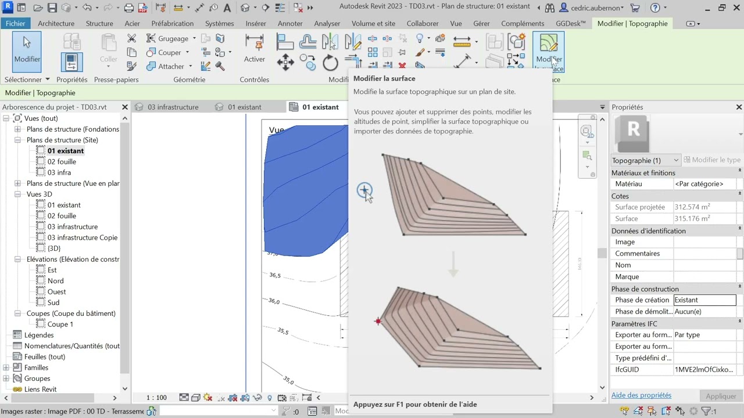
Task: Expand the Familles tree node
Action: pyautogui.click(x=6, y=367)
